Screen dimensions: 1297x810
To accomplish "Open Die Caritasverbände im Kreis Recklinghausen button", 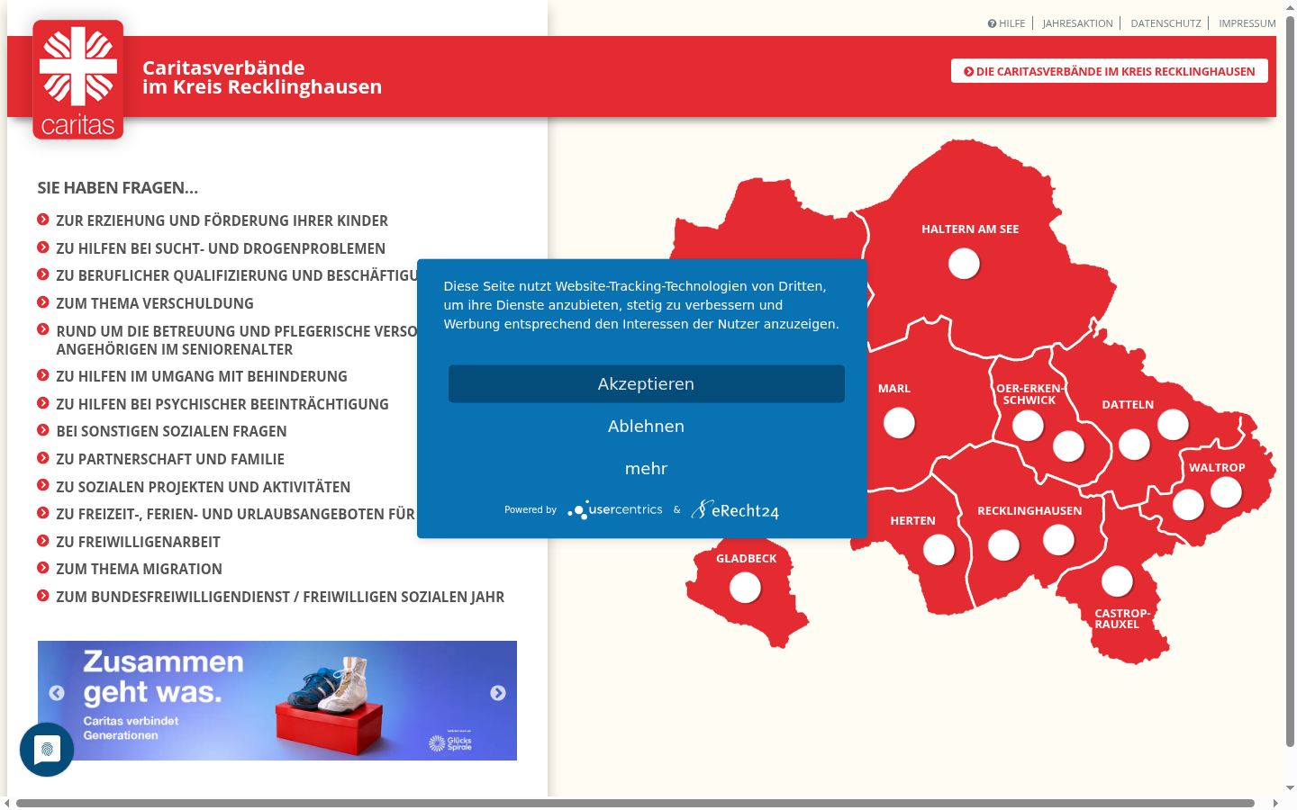I will pyautogui.click(x=1110, y=71).
